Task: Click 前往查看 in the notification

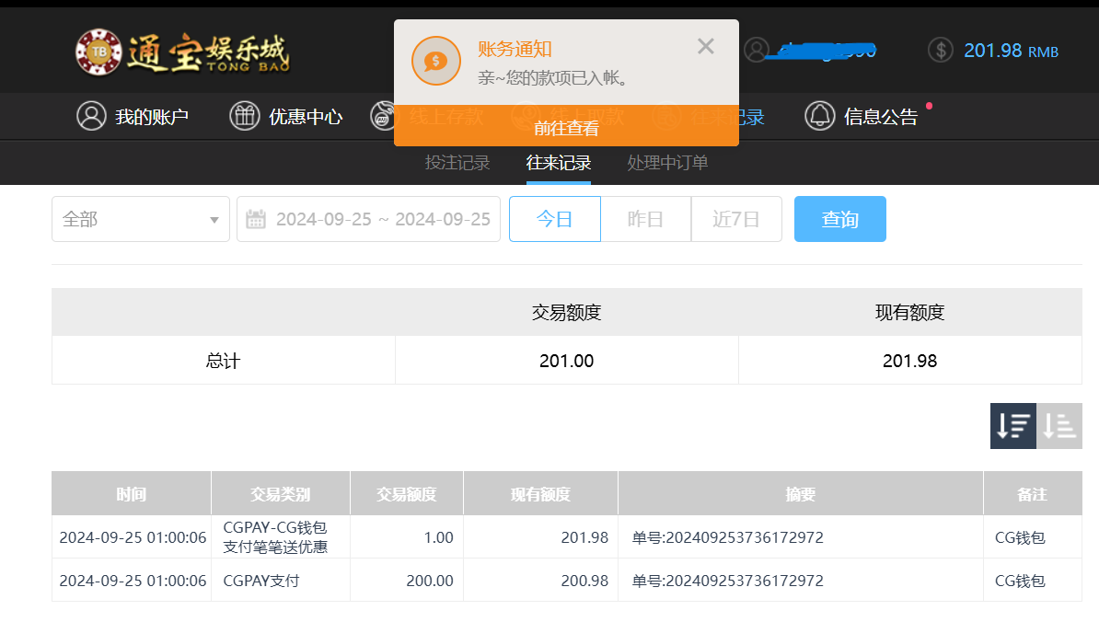Action: pyautogui.click(x=567, y=129)
